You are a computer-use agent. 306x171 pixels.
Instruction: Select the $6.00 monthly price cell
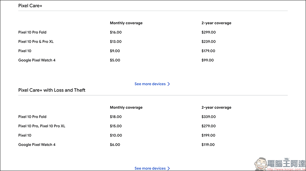pos(115,145)
